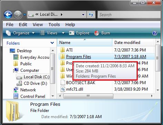The image size is (163, 125).
Task: Select the ATI folder
Action: coord(69,50)
